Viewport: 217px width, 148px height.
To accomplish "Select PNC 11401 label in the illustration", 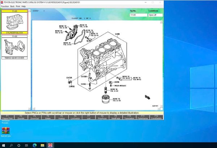I will [118, 34].
